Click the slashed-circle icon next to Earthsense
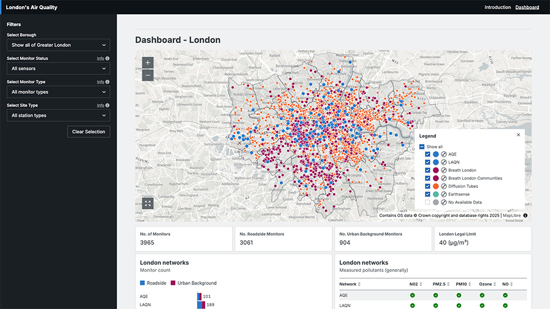 click(x=443, y=195)
